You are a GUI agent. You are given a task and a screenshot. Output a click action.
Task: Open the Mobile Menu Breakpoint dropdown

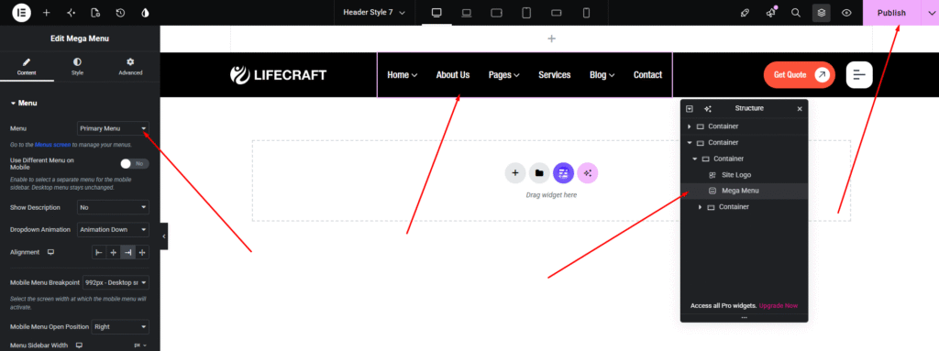(116, 282)
